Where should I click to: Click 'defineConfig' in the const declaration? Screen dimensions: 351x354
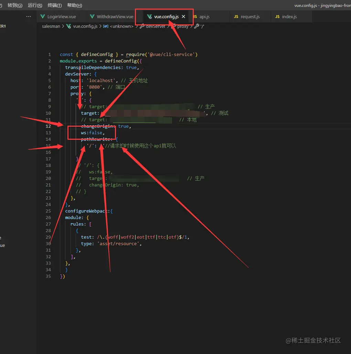[97, 54]
